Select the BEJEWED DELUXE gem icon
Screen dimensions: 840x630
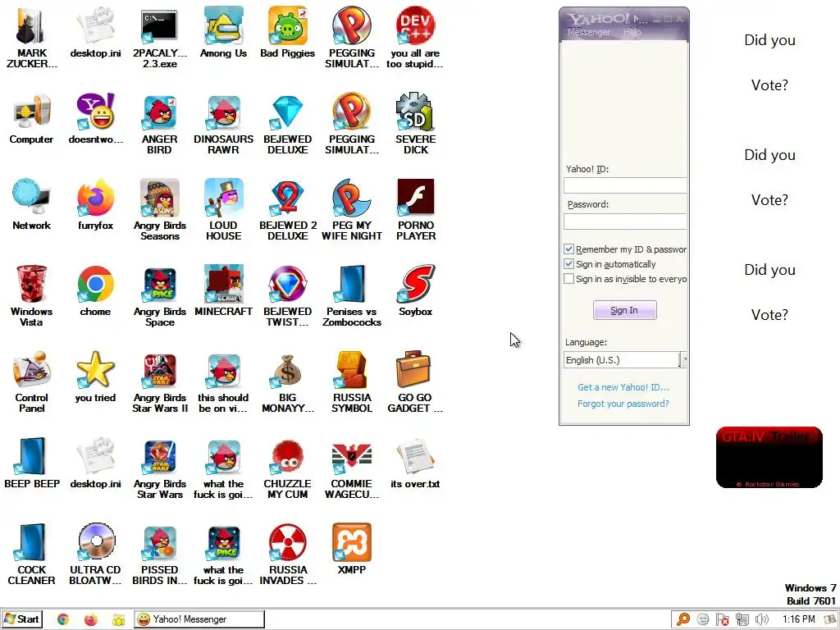288,125
